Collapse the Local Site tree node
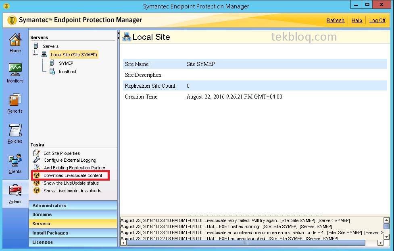Viewport: 394px width, 251px height. point(35,54)
